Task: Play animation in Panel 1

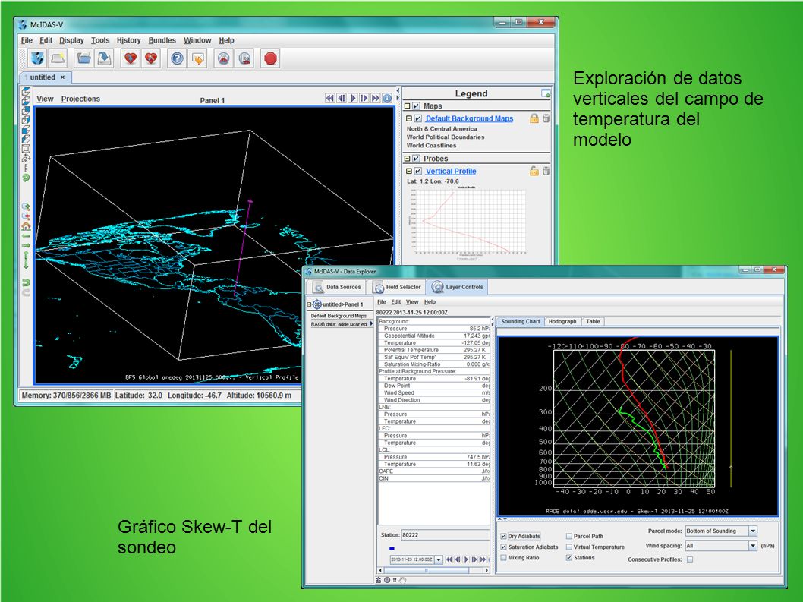Action: (353, 98)
